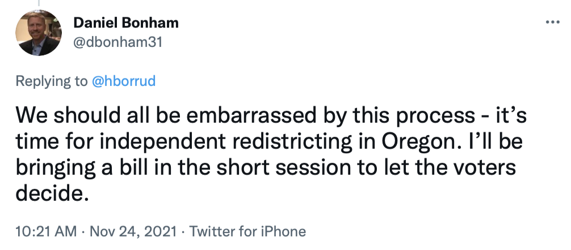Screen dimensions: 571x250
Task: Open the @hborrud mention link
Action: (123, 81)
